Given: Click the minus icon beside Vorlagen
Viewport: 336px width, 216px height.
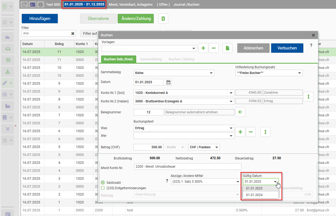Looking at the screenshot, I should pyautogui.click(x=213, y=48).
